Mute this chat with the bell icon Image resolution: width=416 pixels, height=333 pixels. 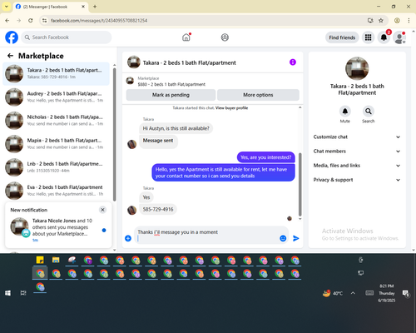(344, 112)
